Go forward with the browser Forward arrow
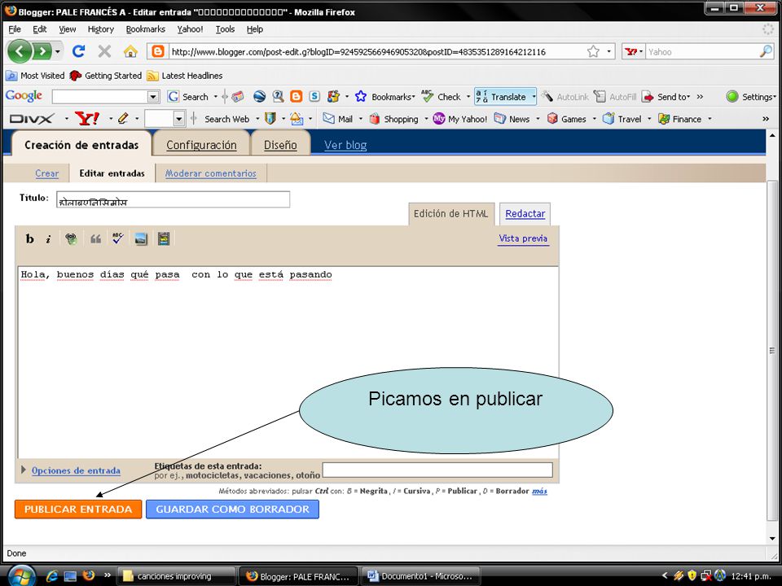This screenshot has height=586, width=782. (42, 51)
